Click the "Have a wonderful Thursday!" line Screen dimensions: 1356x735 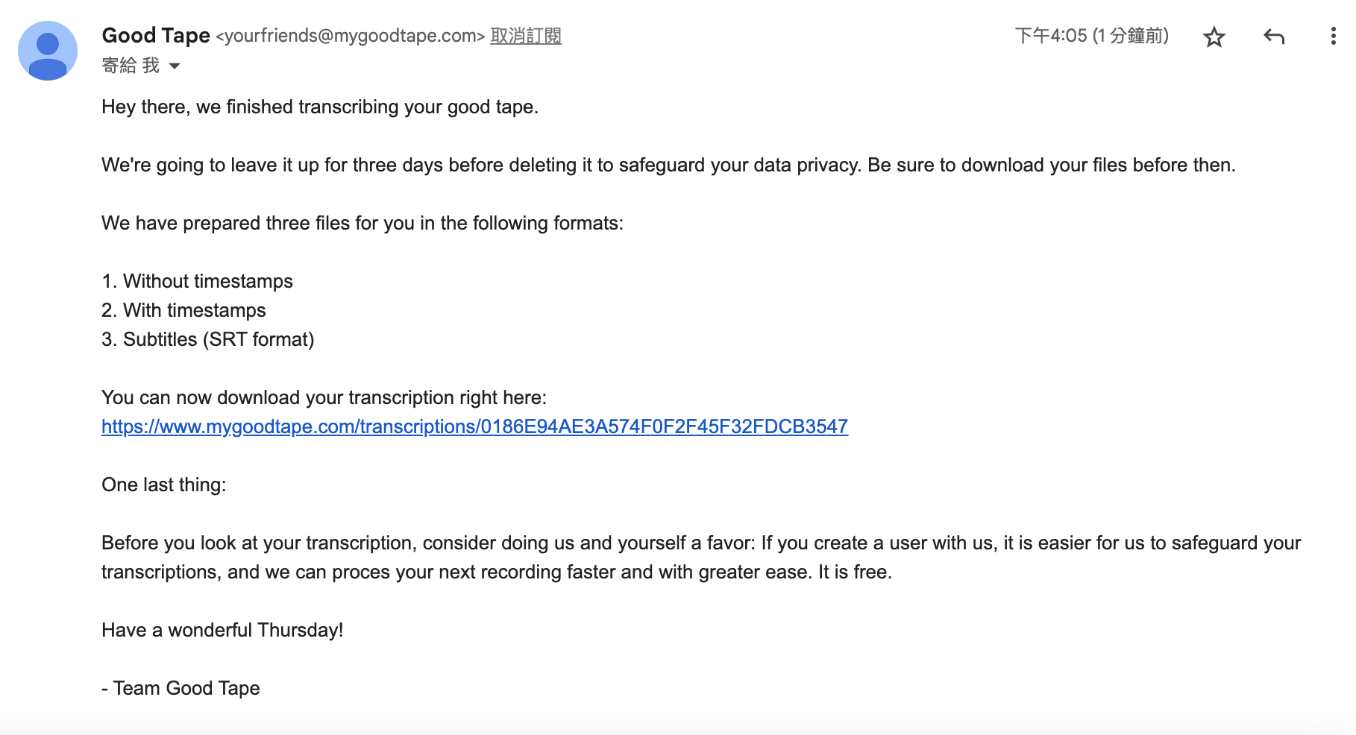click(x=222, y=630)
